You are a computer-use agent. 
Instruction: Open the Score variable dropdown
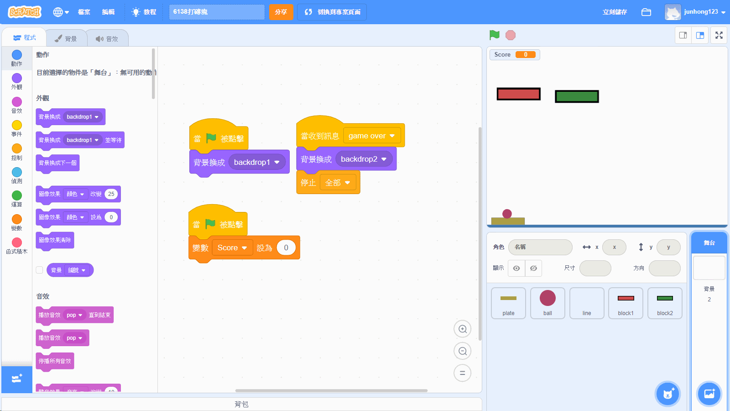click(232, 248)
